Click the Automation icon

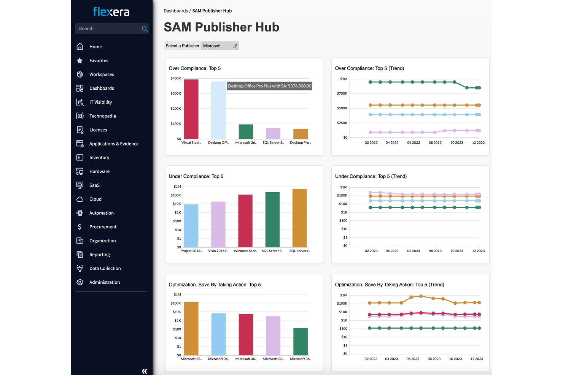tap(80, 213)
